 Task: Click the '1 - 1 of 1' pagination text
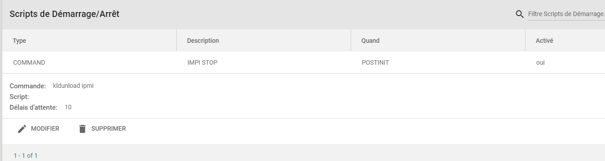(25, 156)
